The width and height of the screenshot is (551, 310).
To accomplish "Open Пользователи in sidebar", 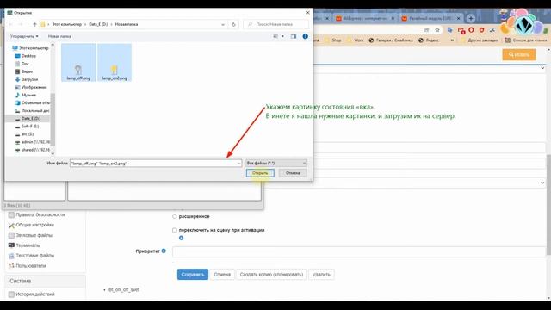I will coord(27,266).
